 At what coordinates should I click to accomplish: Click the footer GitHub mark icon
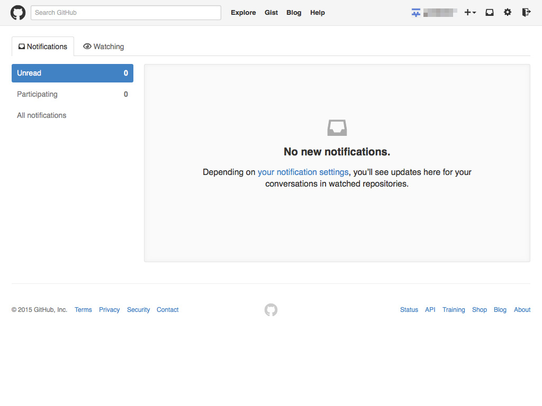271,310
